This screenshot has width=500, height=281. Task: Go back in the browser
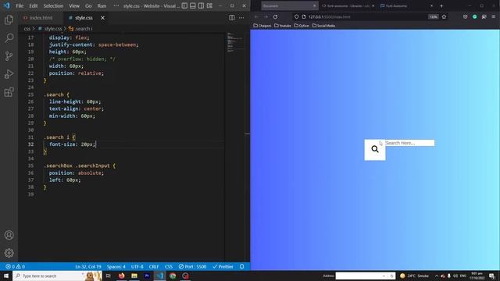(x=256, y=16)
